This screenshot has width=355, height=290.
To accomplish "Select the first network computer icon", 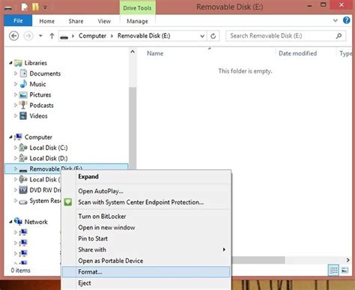I will click(x=23, y=232).
